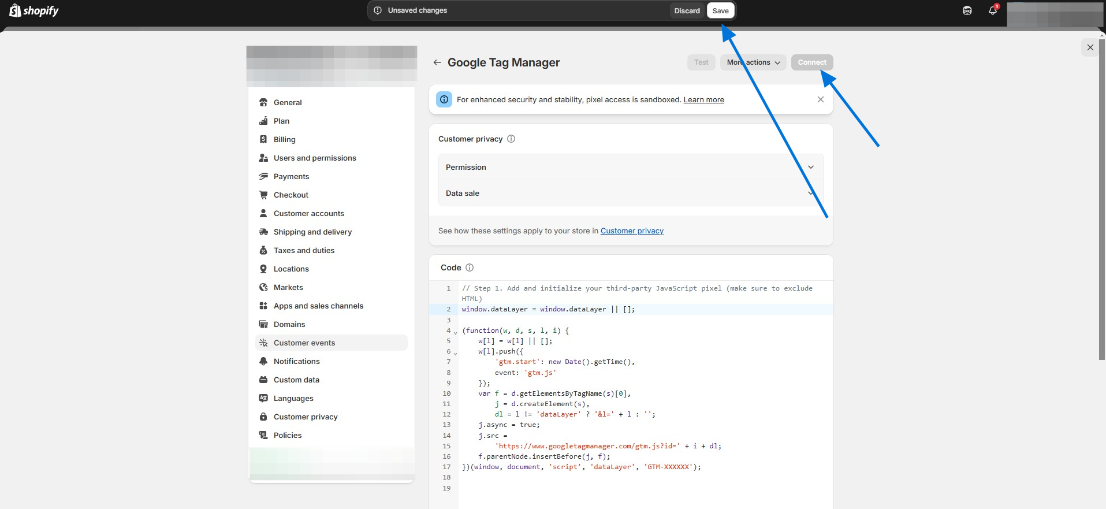This screenshot has height=509, width=1106.
Task: Click the googletagmanager.com URL string
Action: (587, 446)
